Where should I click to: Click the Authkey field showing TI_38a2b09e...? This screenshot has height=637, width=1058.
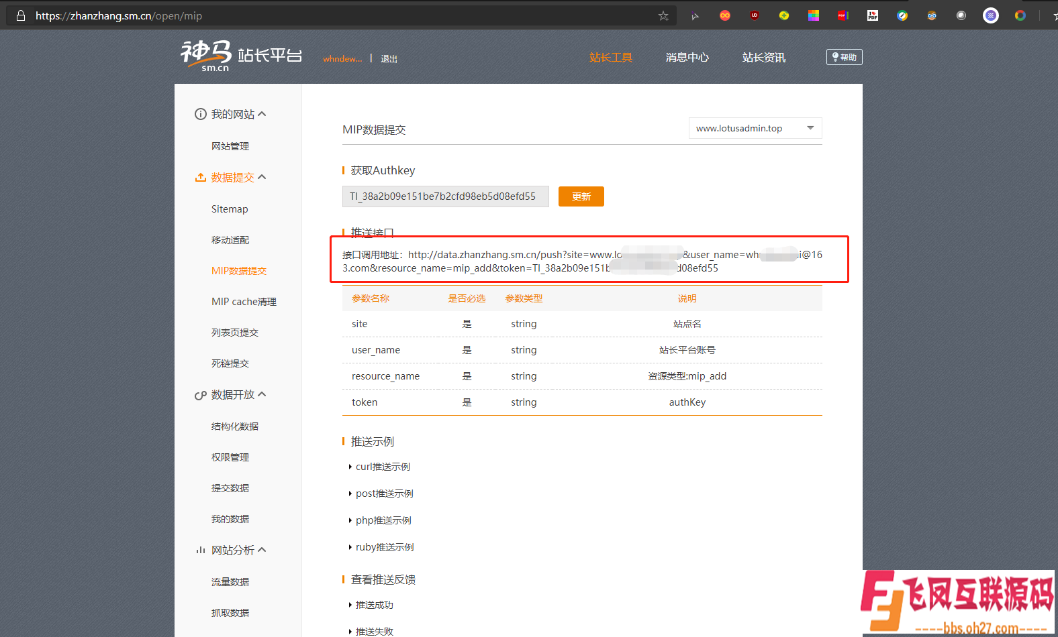point(446,196)
